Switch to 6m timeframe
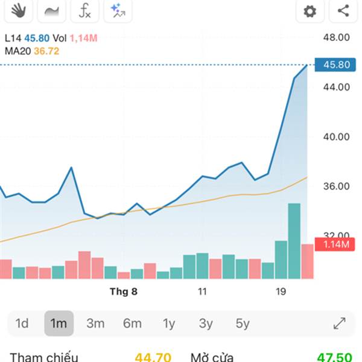This screenshot has width=362, height=362. (132, 323)
